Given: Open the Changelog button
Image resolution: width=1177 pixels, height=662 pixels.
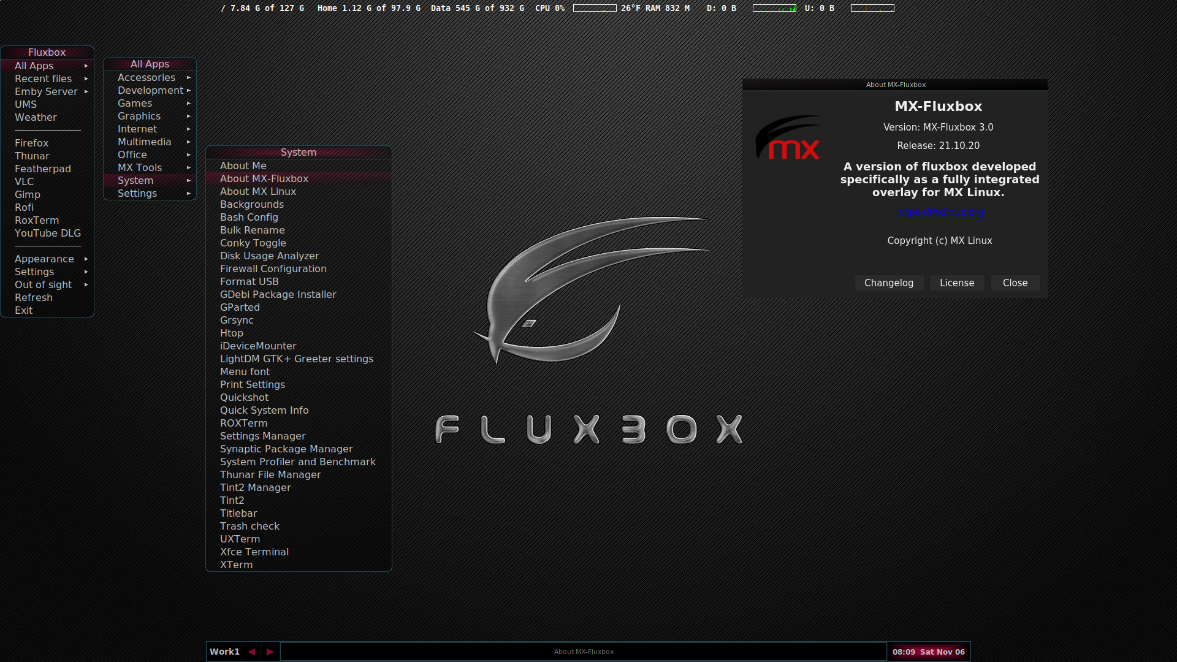Looking at the screenshot, I should [888, 283].
